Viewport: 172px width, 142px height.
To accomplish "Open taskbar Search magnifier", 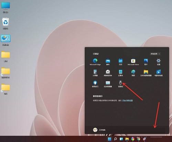I will (x=115, y=139).
